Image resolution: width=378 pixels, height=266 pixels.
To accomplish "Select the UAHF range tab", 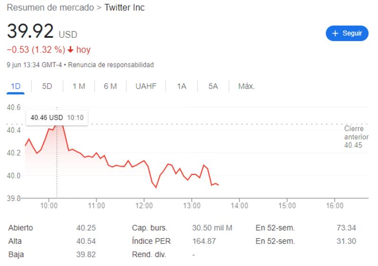I will pos(146,86).
